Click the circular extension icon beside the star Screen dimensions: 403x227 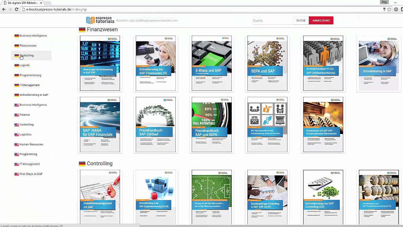[x=396, y=9]
